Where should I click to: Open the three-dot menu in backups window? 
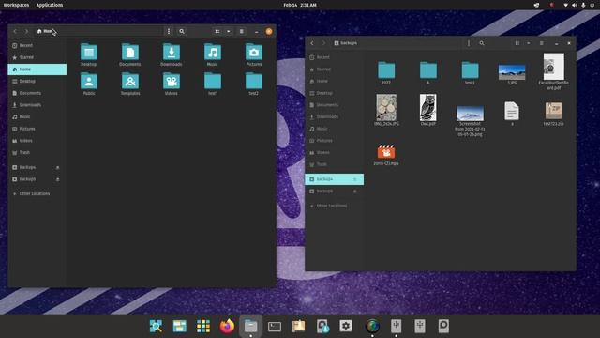(x=469, y=43)
